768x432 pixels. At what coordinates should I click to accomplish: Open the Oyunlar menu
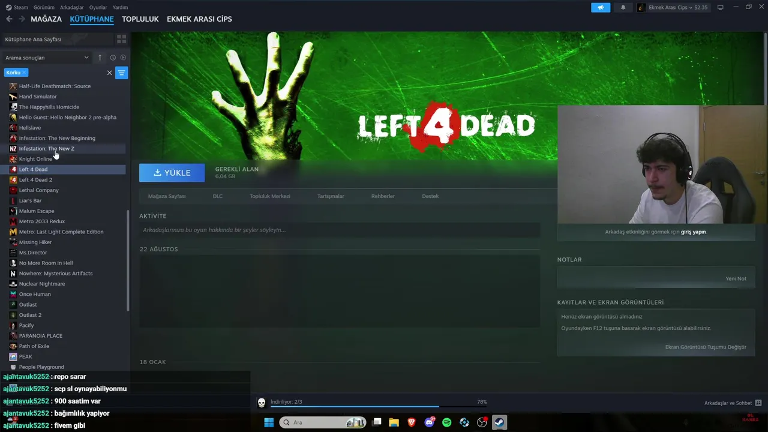[98, 7]
